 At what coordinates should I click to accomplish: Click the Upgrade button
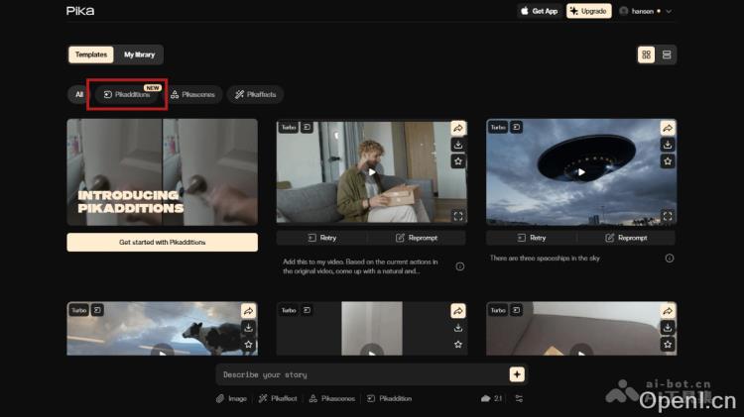pos(588,11)
